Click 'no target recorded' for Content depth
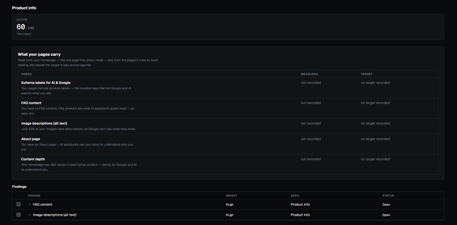Viewport: 457px width, 225px height. click(375, 159)
